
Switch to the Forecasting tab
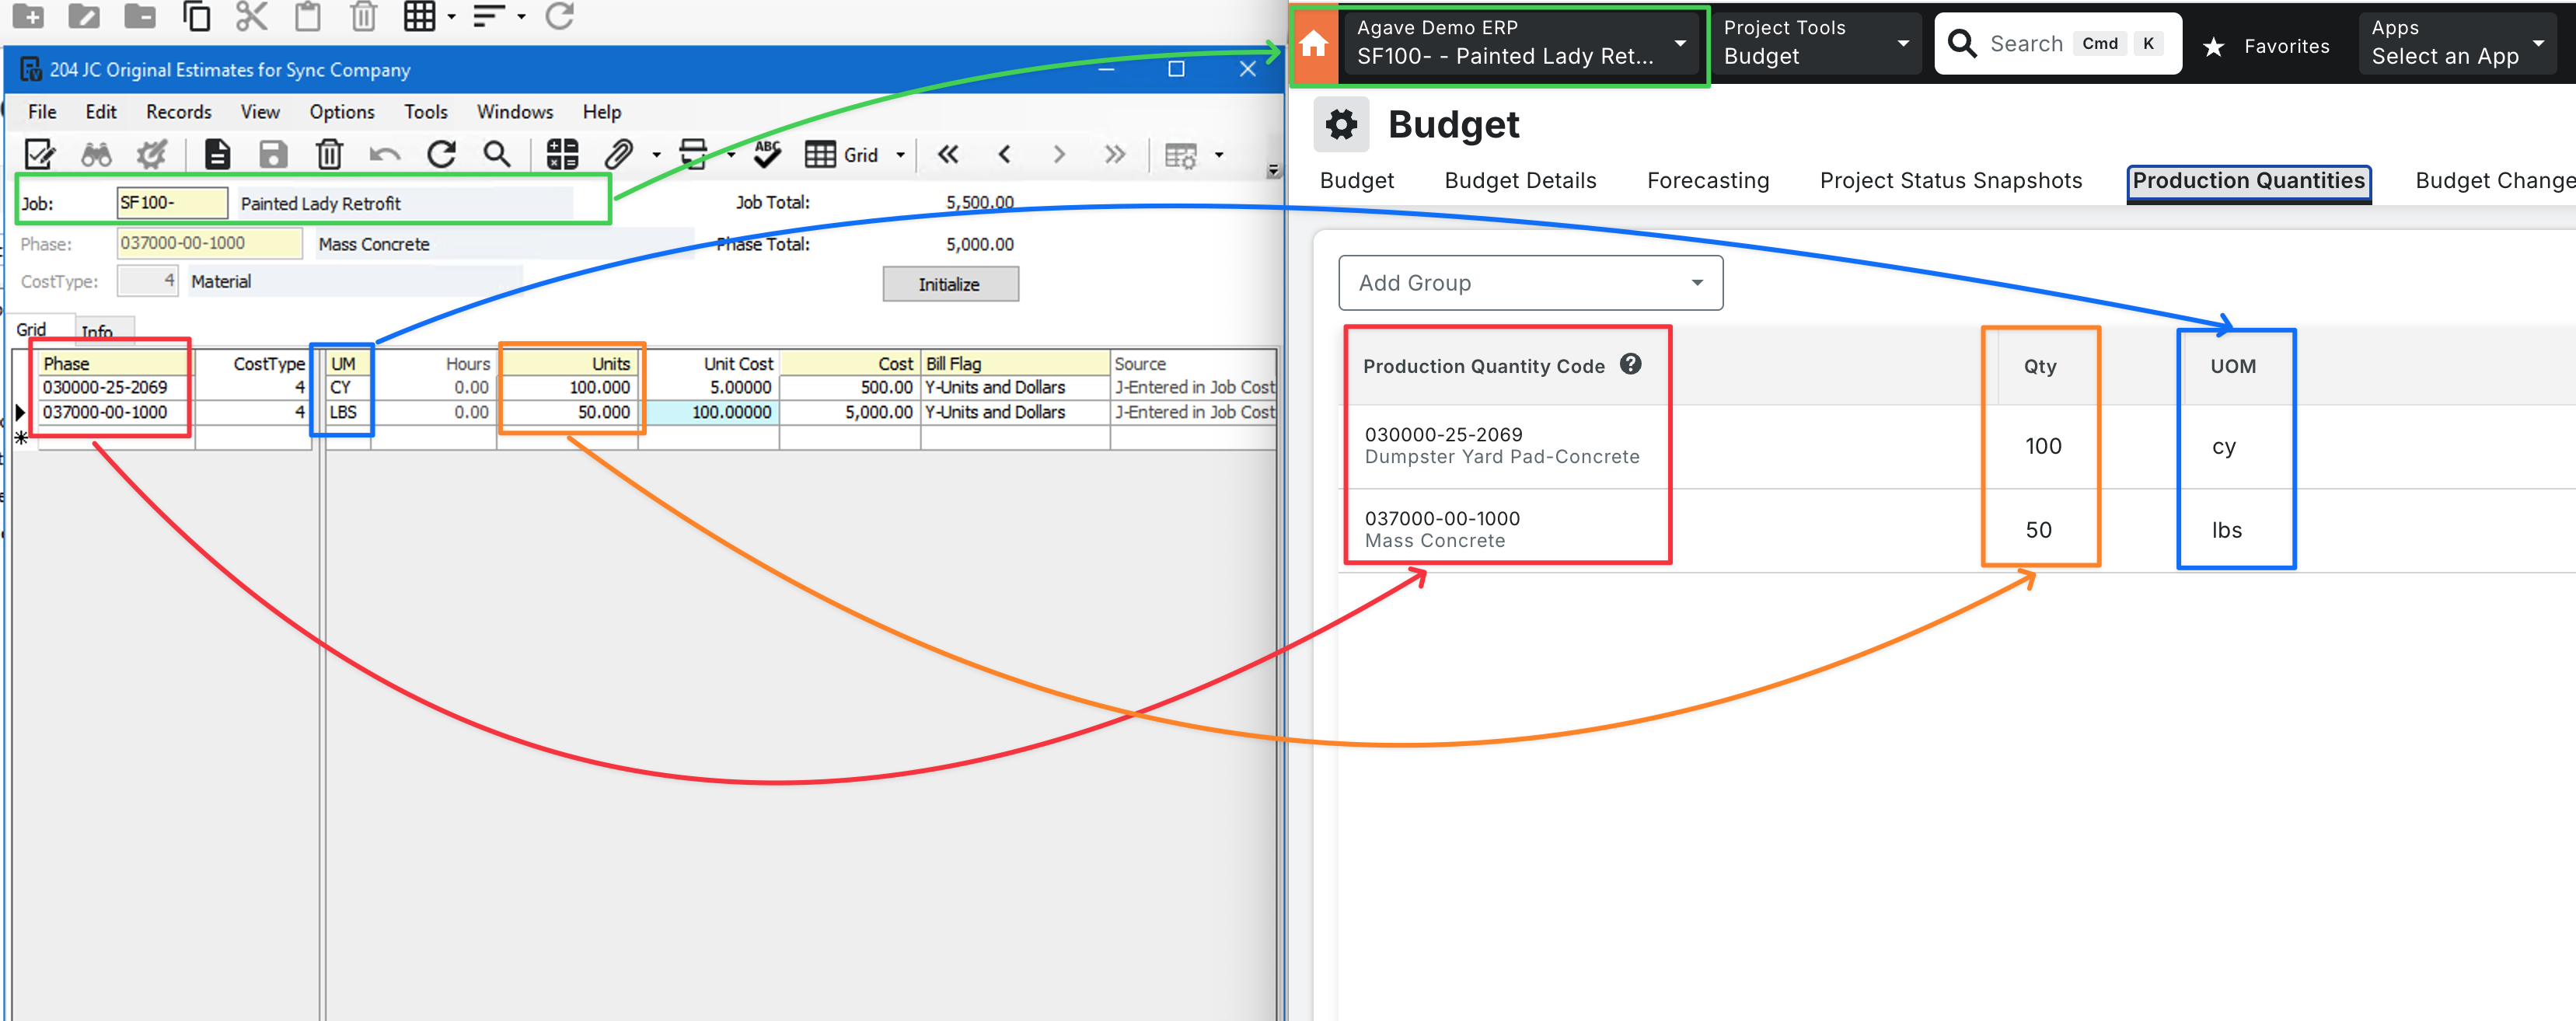pos(1708,181)
